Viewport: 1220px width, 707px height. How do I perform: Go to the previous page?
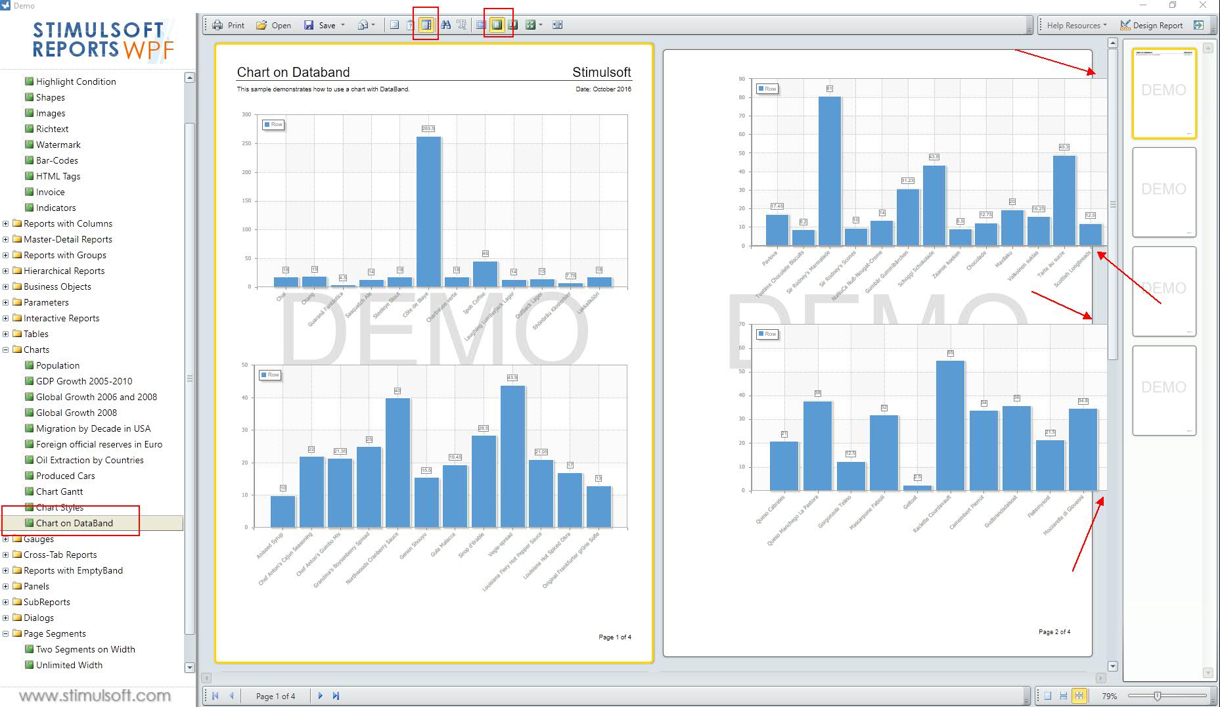(x=231, y=696)
